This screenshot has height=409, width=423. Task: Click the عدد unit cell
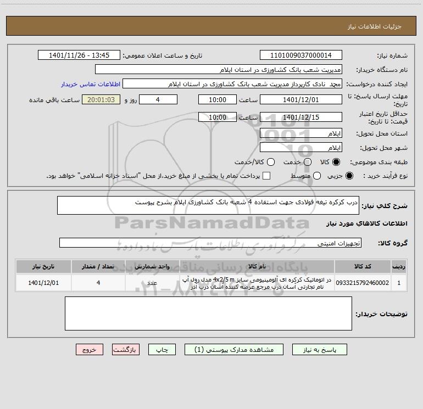152,283
